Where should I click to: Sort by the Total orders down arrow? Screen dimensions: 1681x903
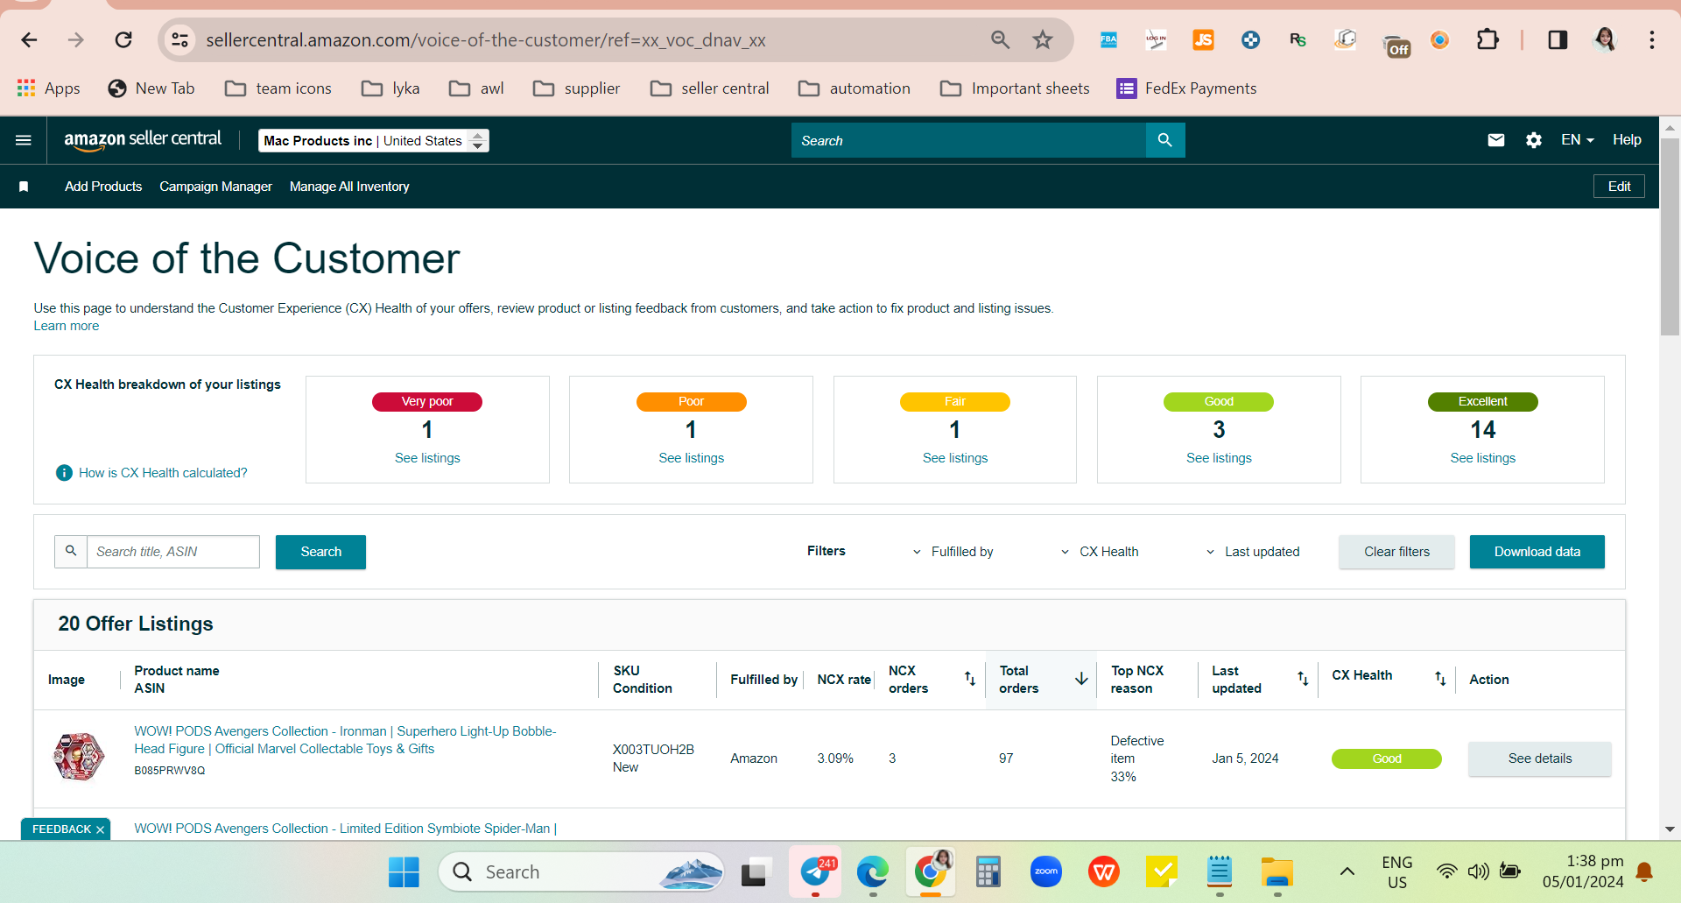click(x=1081, y=679)
